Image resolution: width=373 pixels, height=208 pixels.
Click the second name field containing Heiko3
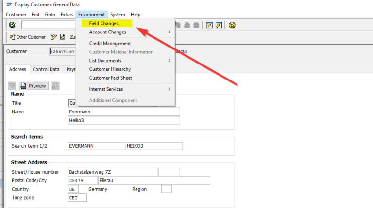click(x=124, y=120)
